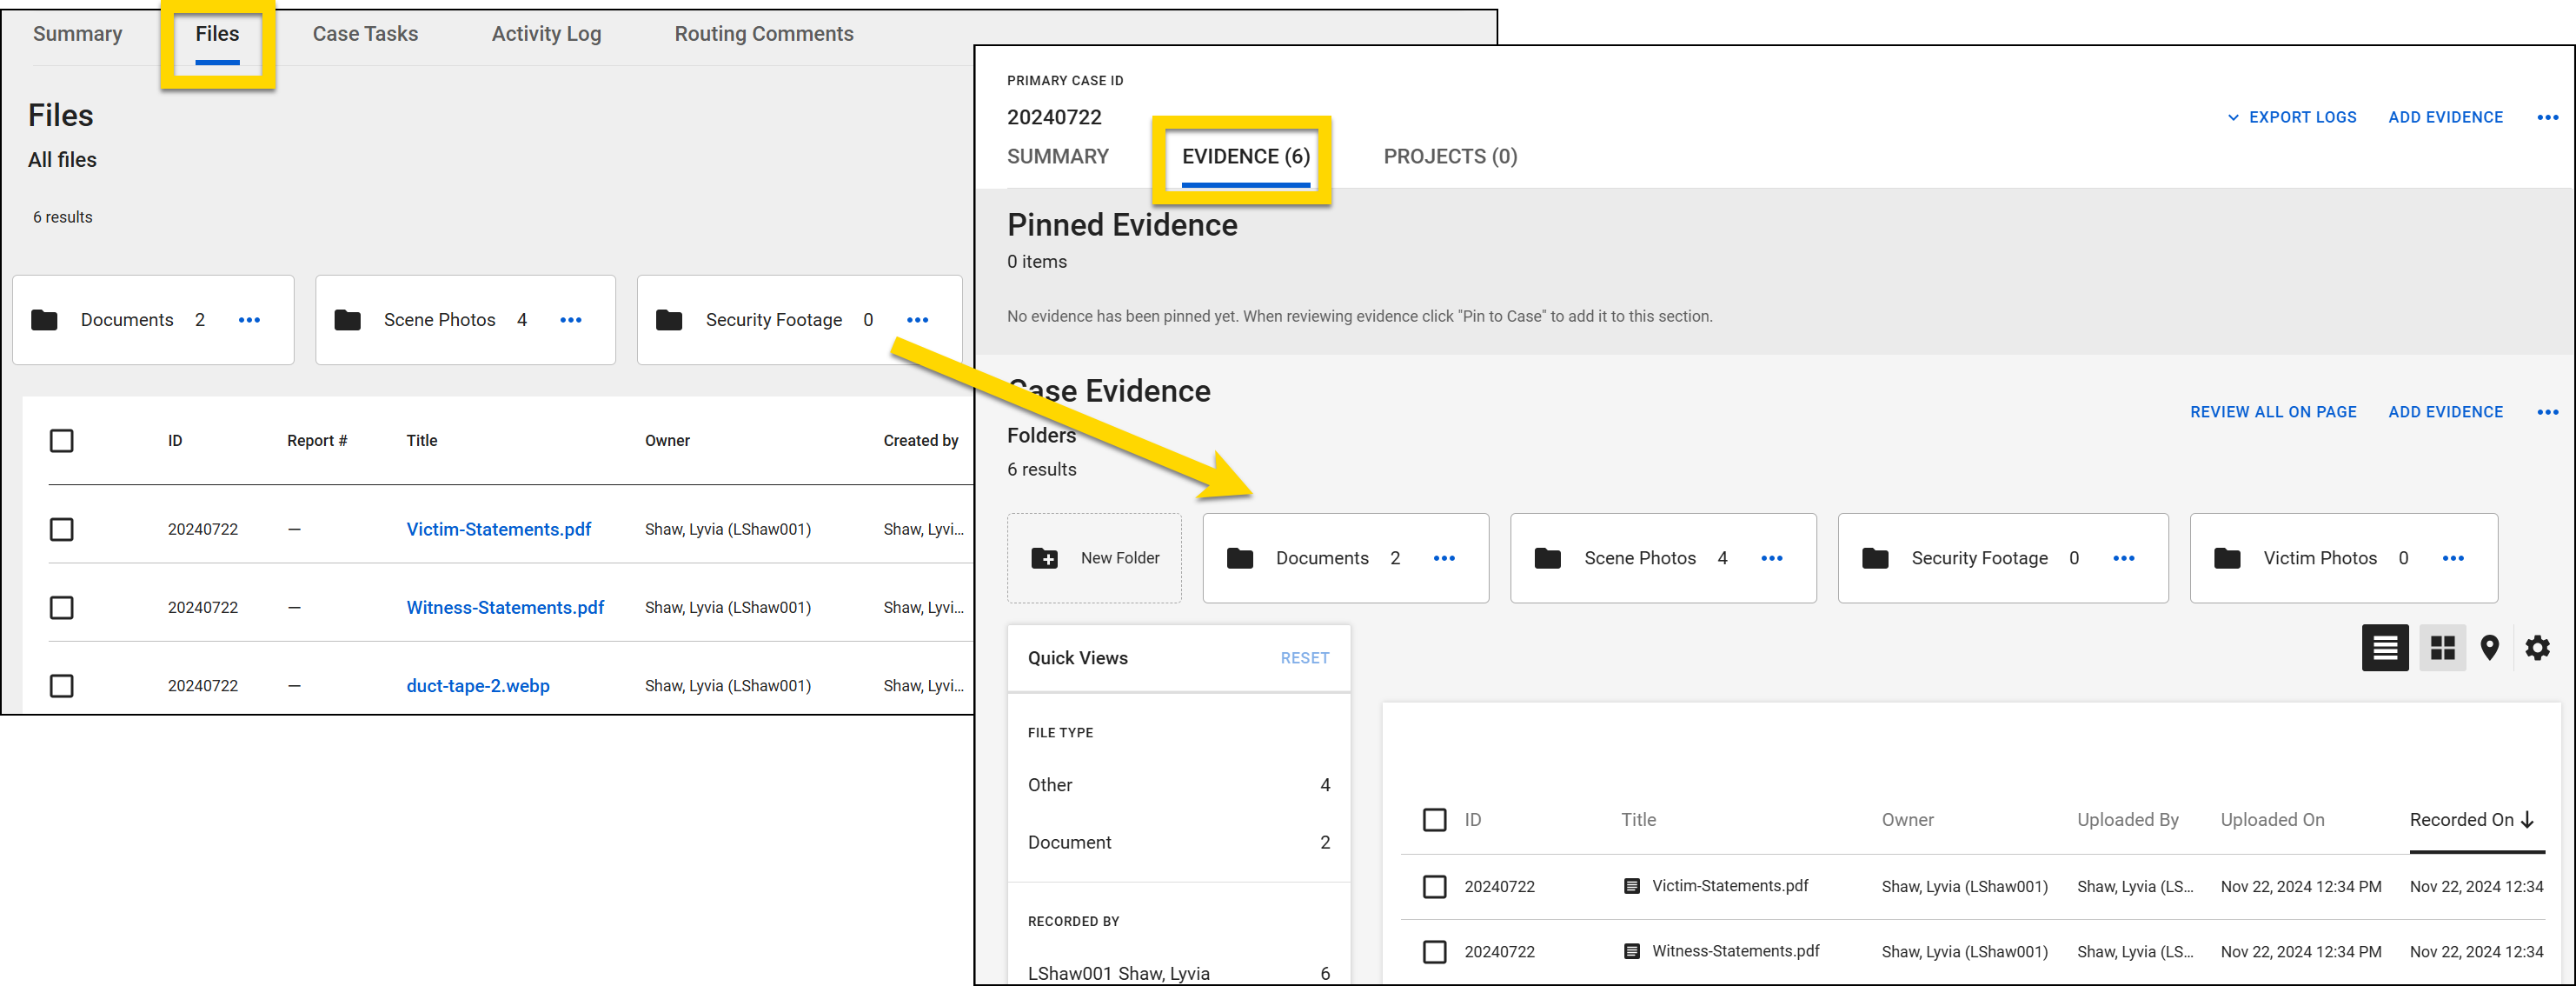Switch to list view in Case Evidence
Screen dimensions: 2576x986
point(2385,648)
